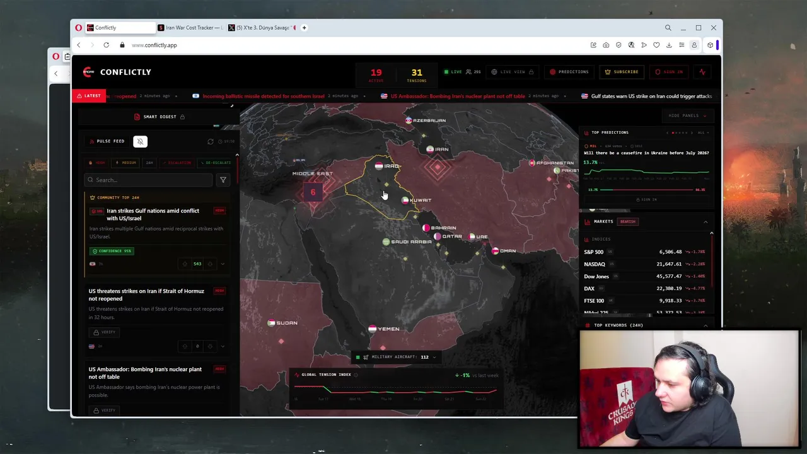This screenshot has width=807, height=454.
Task: Select the Conflictly browser tab
Action: tap(120, 28)
